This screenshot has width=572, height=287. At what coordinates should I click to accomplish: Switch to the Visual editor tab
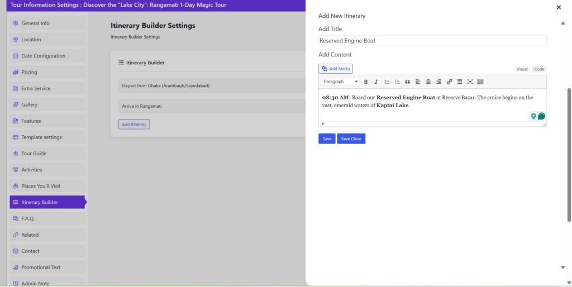click(x=522, y=69)
